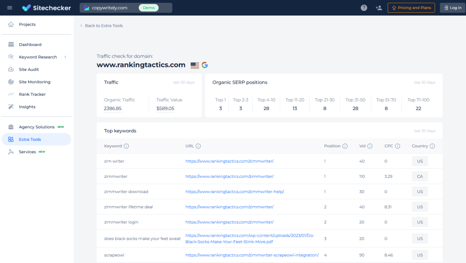Viewport: 466px width, 263px height.
Task: Click the Google logo icon beside domain
Action: click(x=205, y=65)
